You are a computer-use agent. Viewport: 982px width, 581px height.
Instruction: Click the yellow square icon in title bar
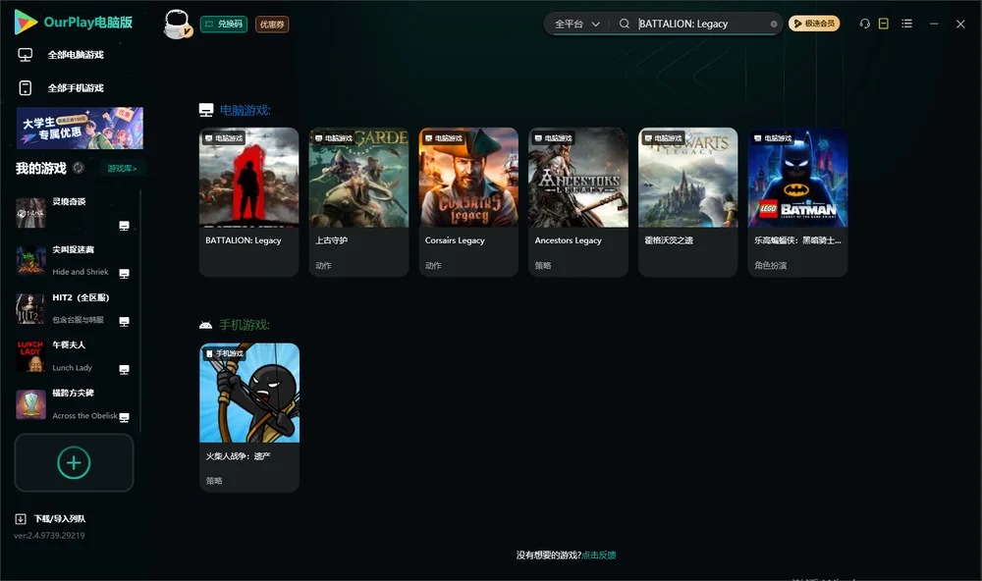(x=884, y=24)
